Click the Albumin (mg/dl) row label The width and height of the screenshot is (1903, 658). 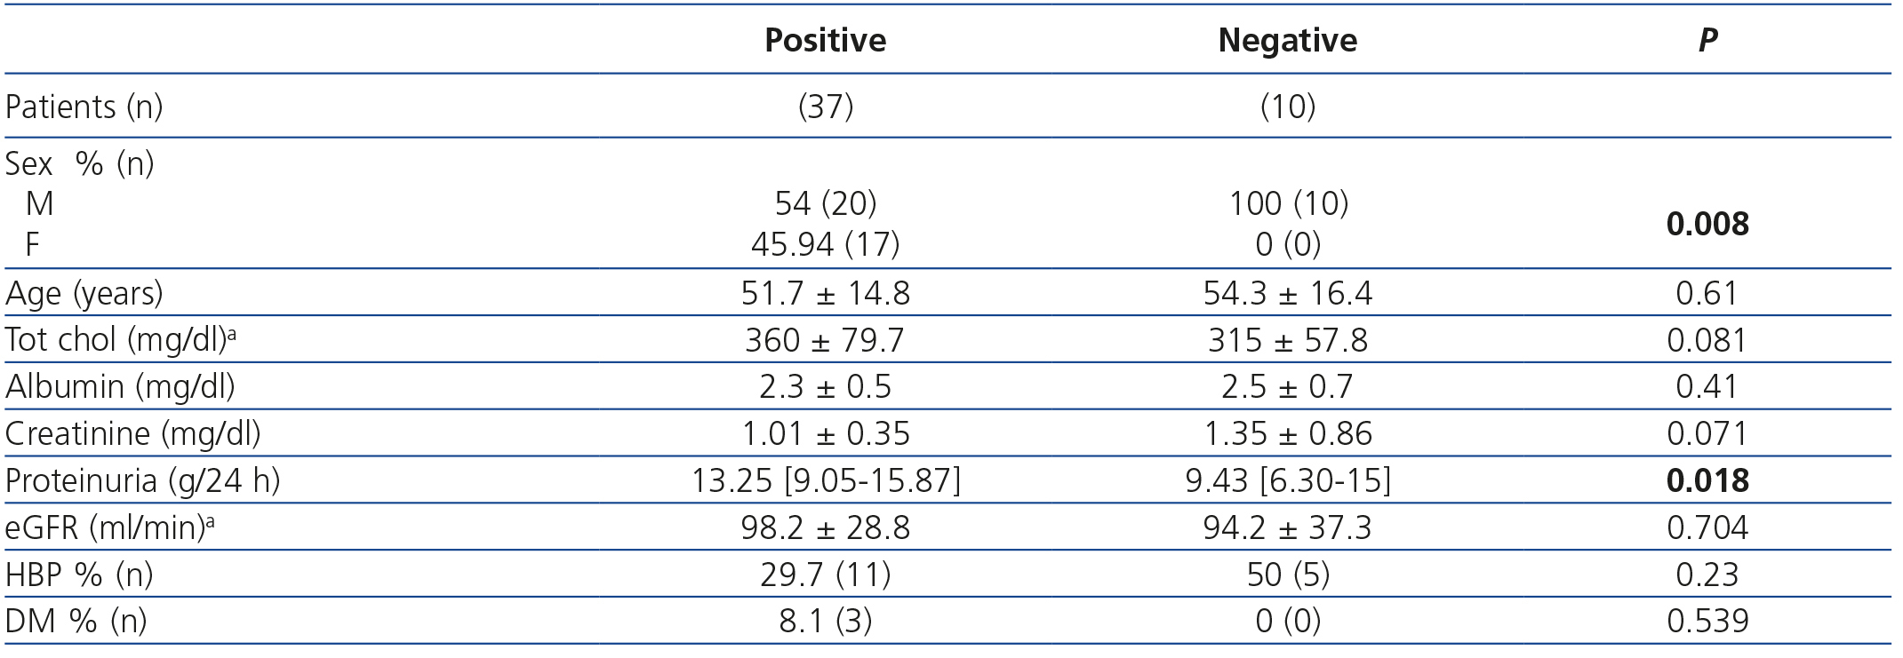120,386
